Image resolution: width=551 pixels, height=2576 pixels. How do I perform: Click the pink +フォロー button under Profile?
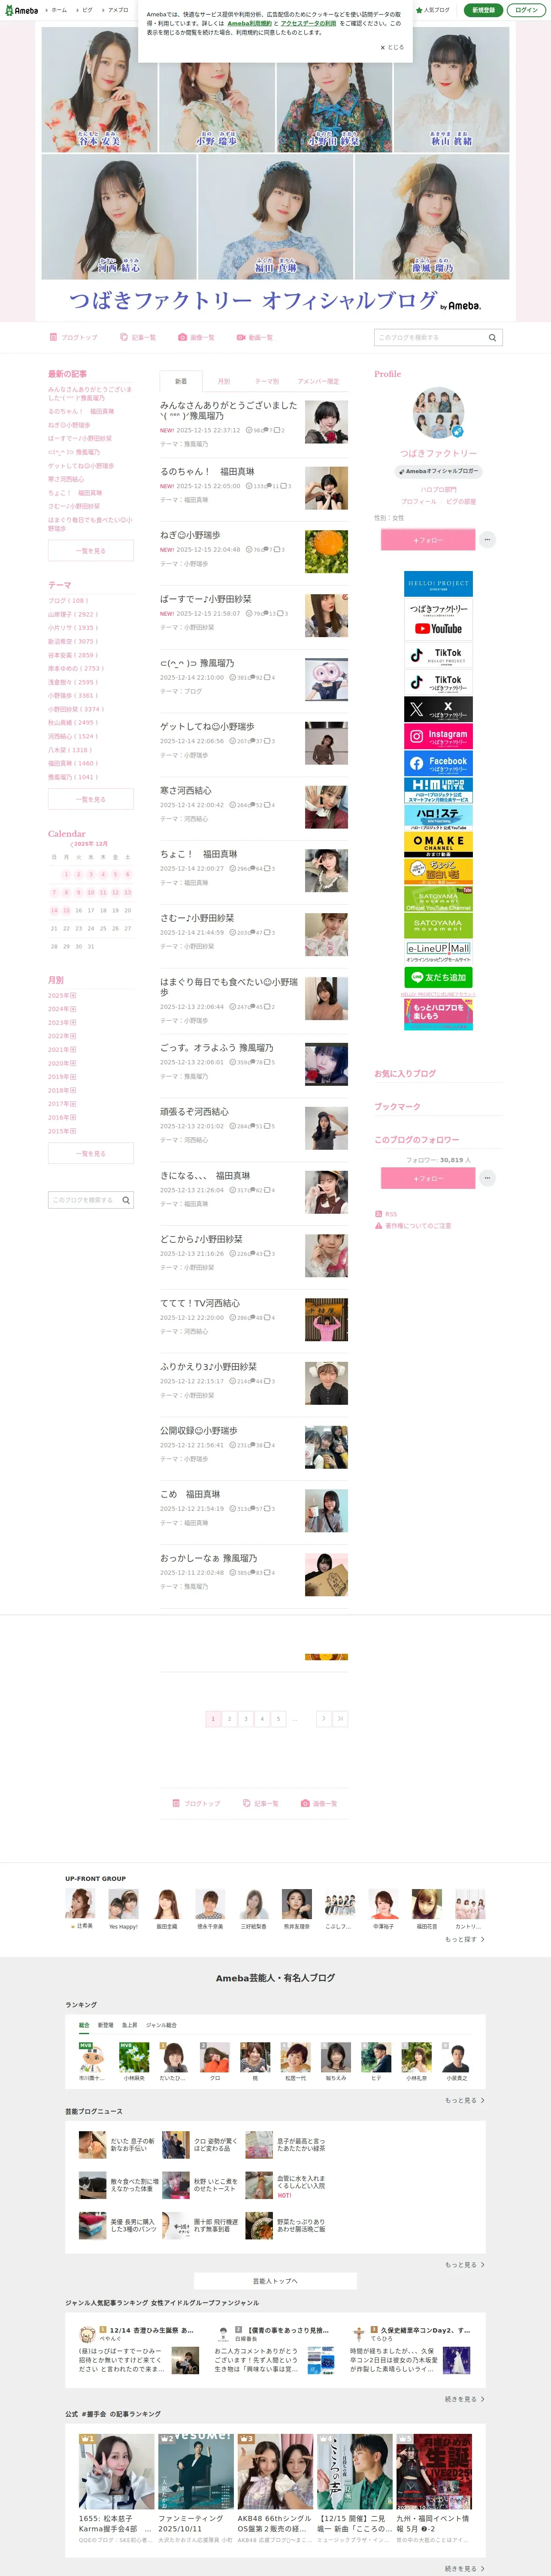[x=427, y=540]
